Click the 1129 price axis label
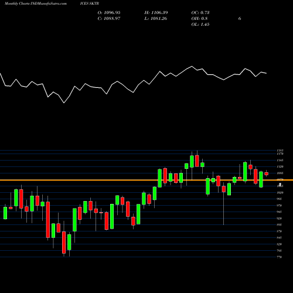293x293 pixels. click(x=280, y=167)
